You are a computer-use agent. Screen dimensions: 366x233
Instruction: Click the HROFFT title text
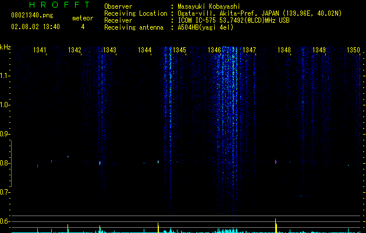pyautogui.click(x=59, y=5)
